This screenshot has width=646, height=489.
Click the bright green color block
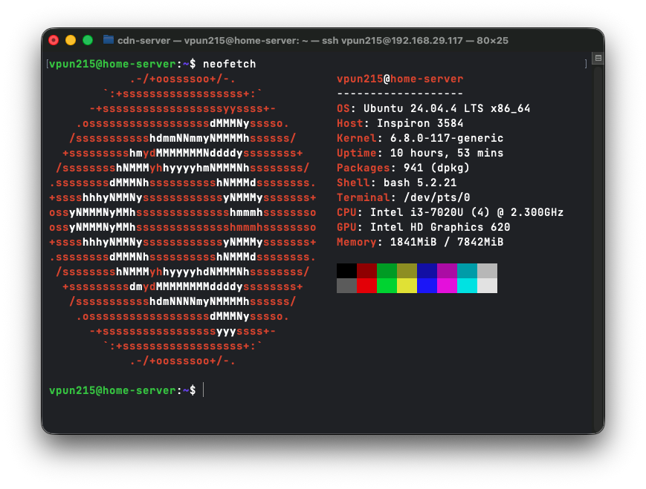pyautogui.click(x=387, y=286)
